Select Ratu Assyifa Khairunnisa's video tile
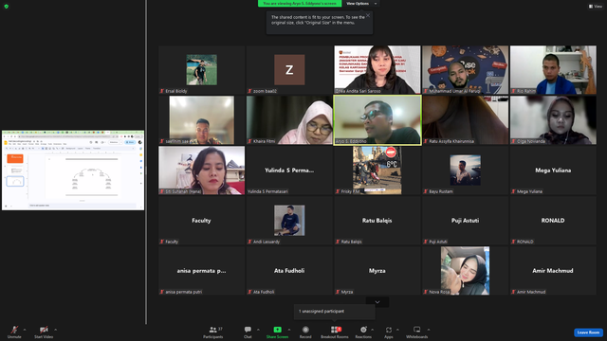 click(466, 120)
